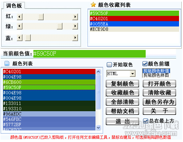183x142 pixels.
Task: Click the blue slider left arrow
Action: tap(19, 38)
